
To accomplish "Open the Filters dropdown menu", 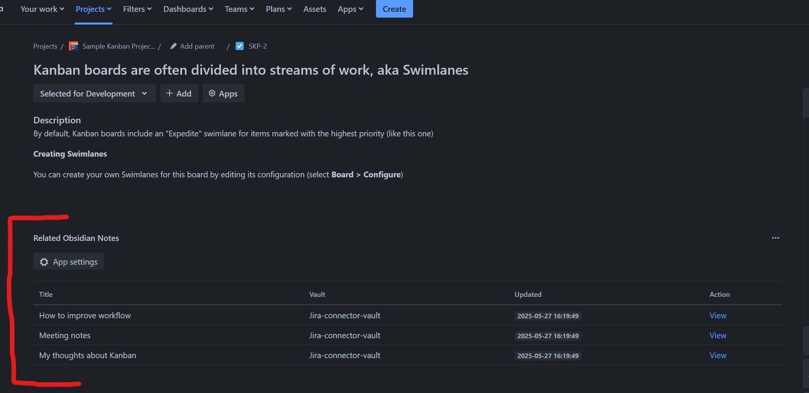I will click(x=137, y=9).
